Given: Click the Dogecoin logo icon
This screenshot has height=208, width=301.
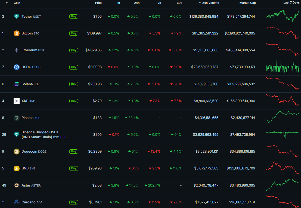Looking at the screenshot, I should [17, 152].
